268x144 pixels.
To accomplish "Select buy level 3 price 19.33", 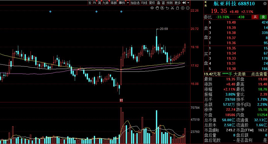I will 231,58.
